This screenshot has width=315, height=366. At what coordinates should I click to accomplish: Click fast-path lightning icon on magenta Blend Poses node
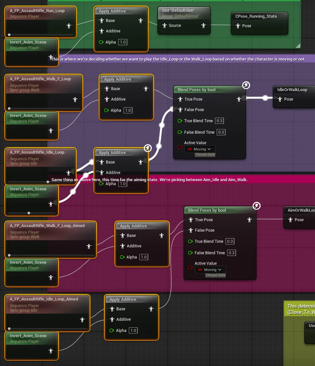coord(256,206)
